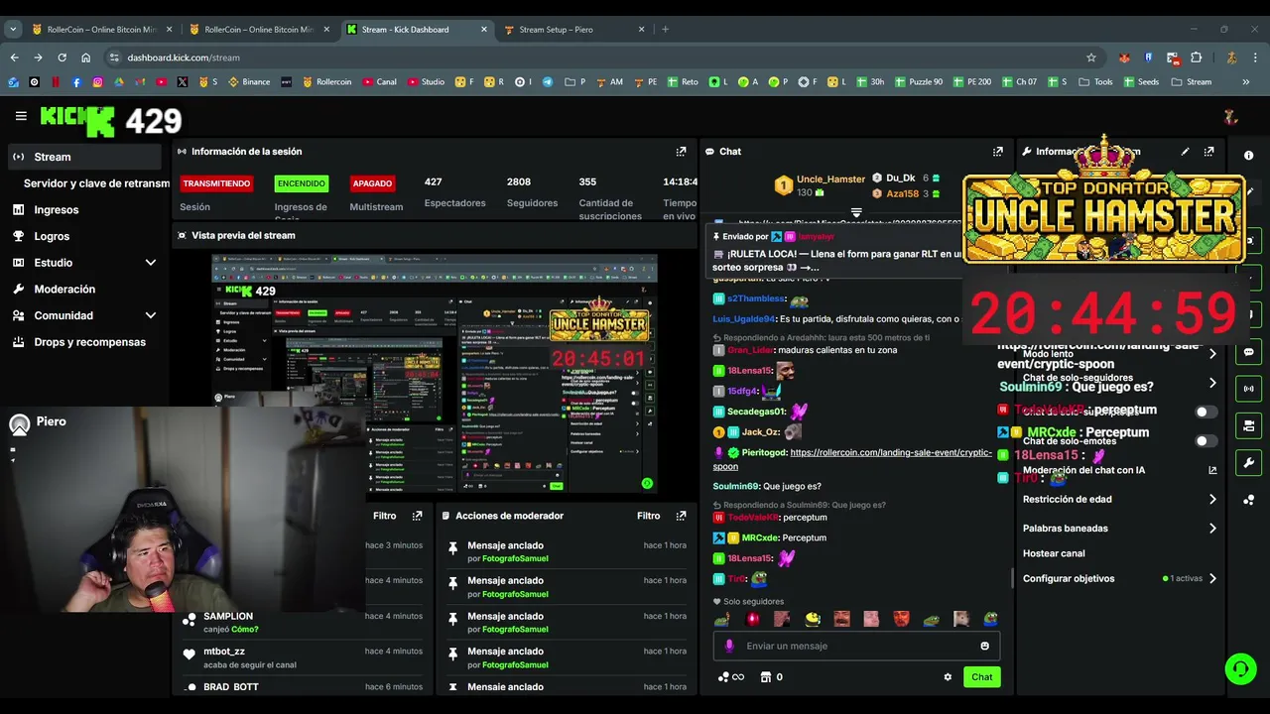
Task: Switch to first RollerCoin browser tab
Action: (x=100, y=29)
